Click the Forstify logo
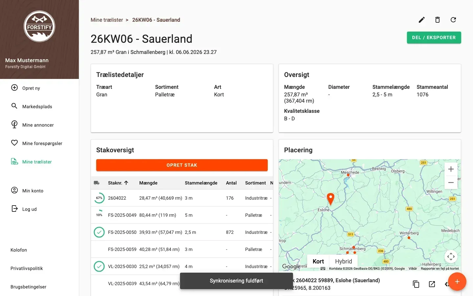The width and height of the screenshot is (473, 296). (39, 26)
